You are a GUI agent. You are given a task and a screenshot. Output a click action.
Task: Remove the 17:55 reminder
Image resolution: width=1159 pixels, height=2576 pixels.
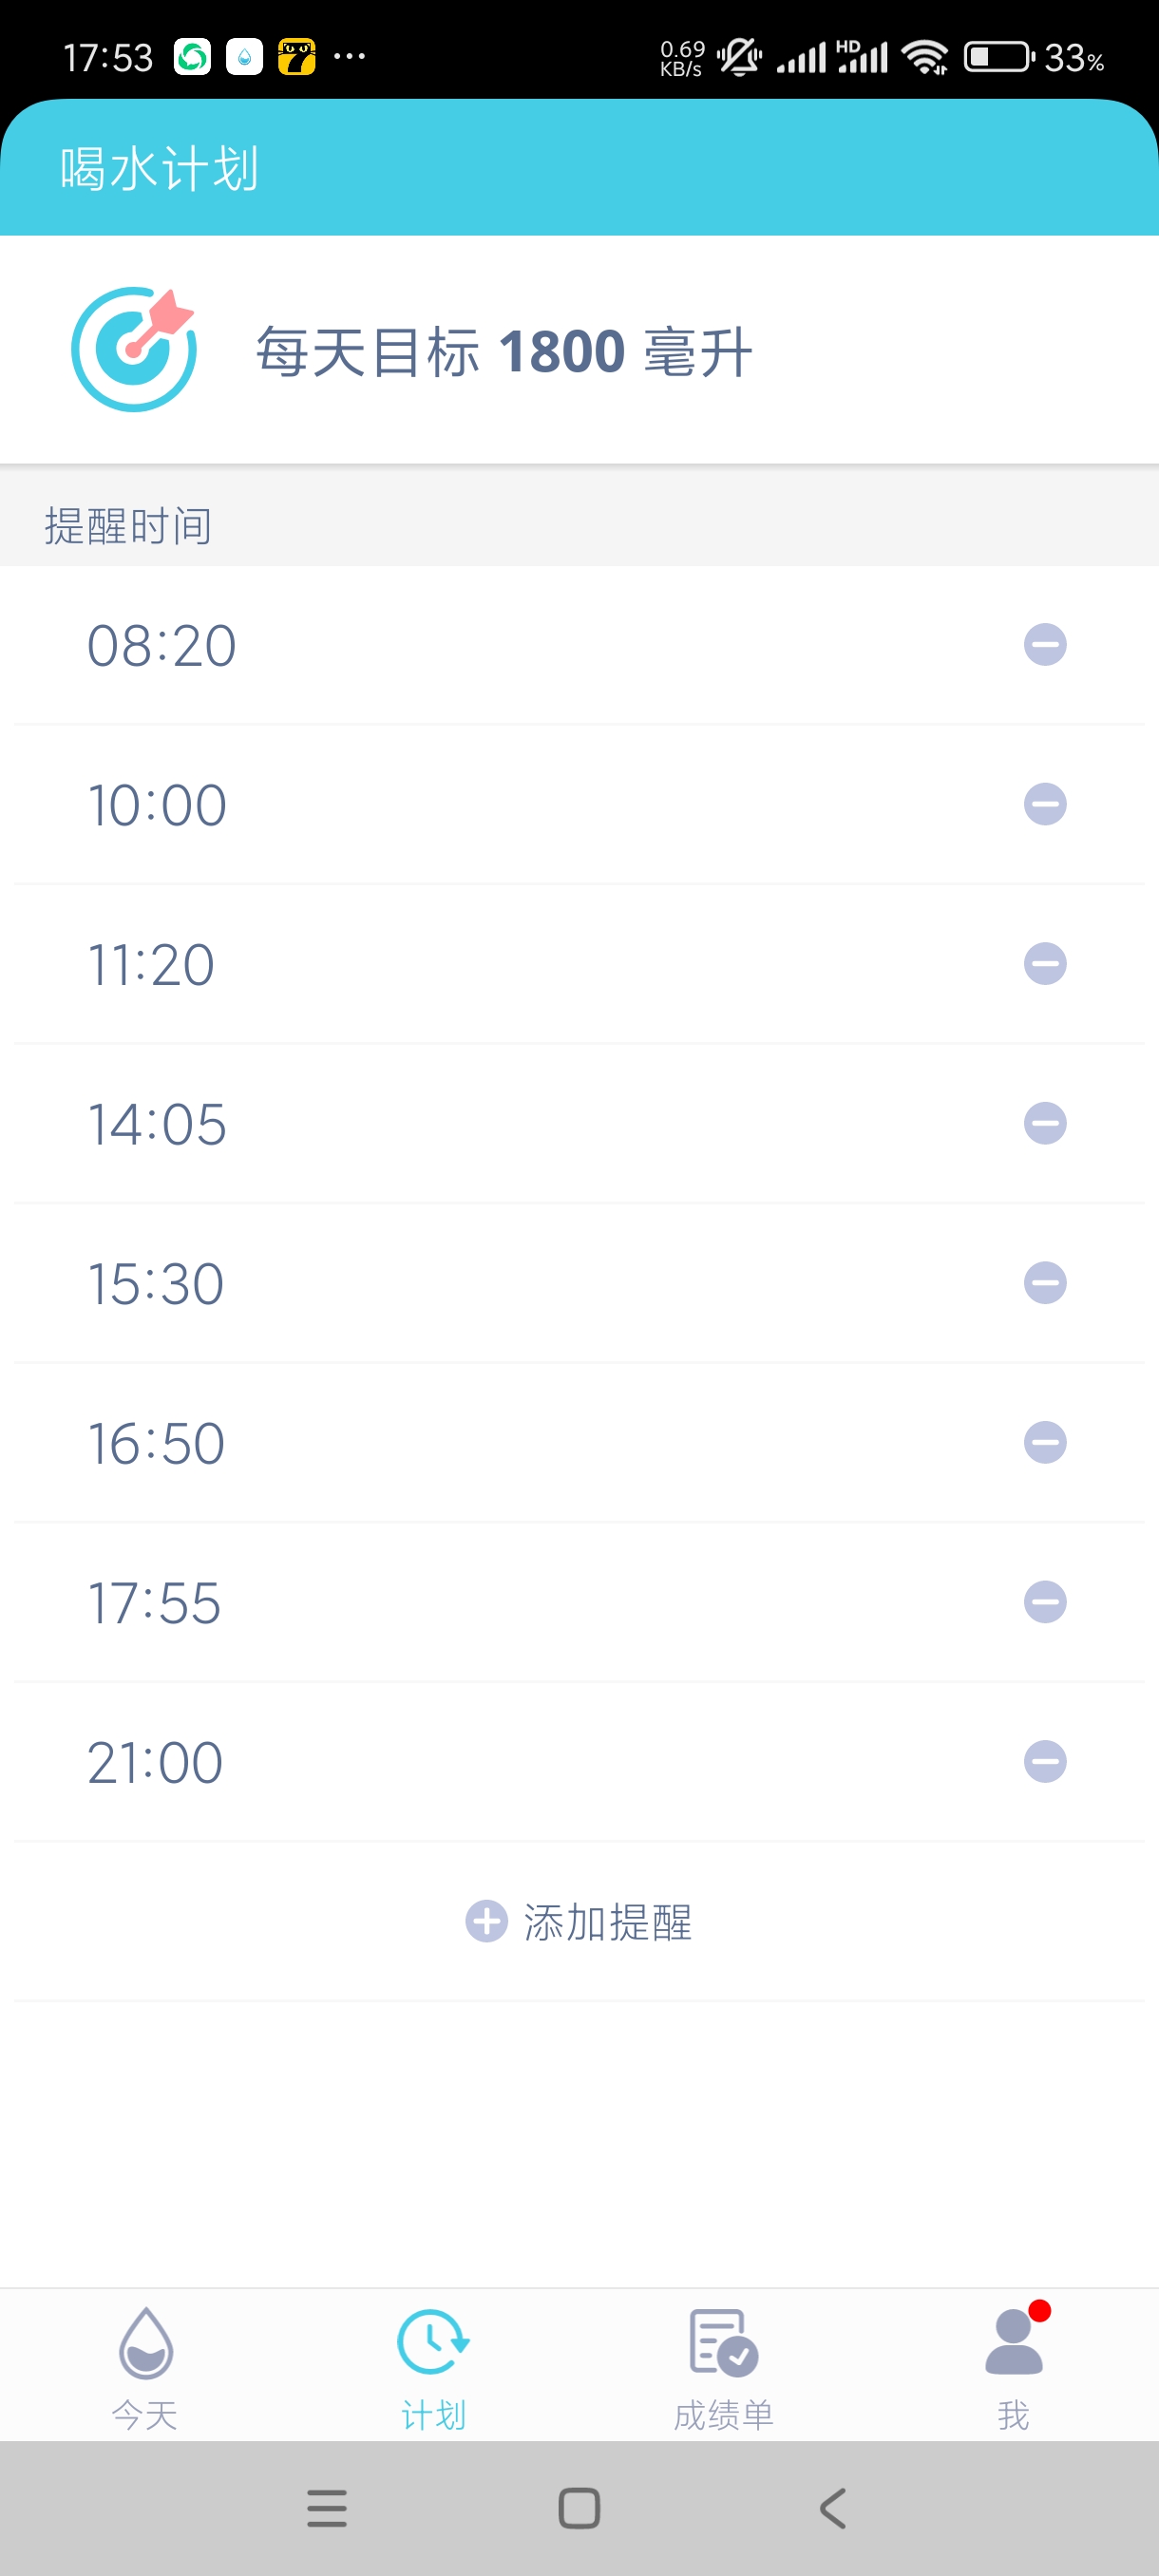[x=1045, y=1602]
